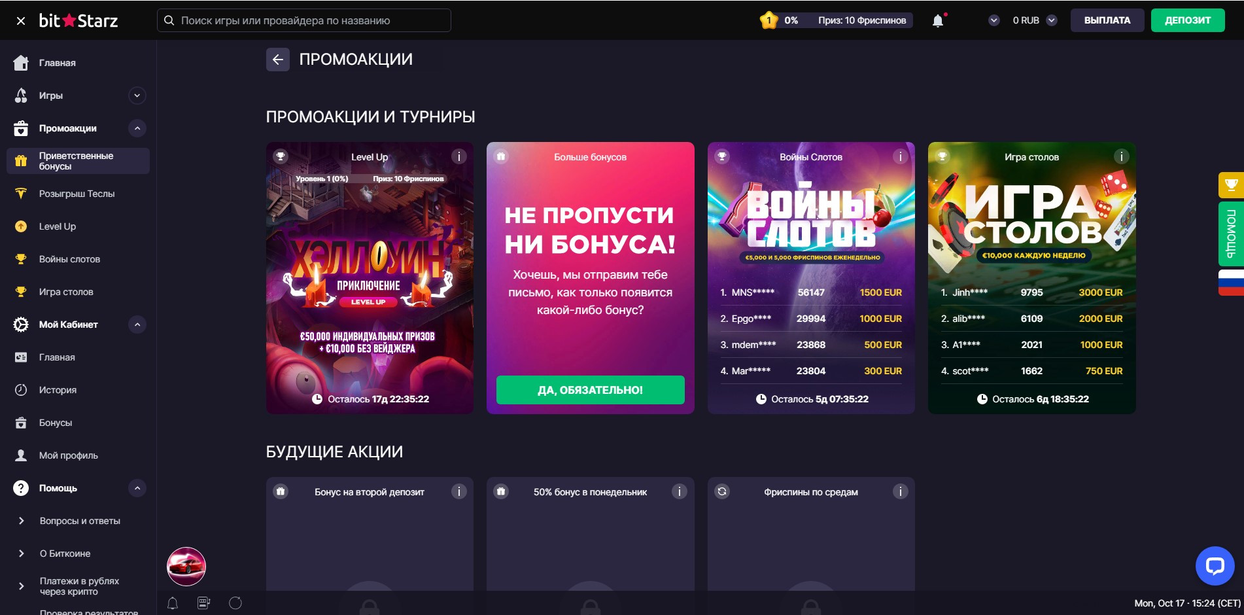
Task: Open Розыгрыш Теслы in sidebar
Action: click(77, 194)
